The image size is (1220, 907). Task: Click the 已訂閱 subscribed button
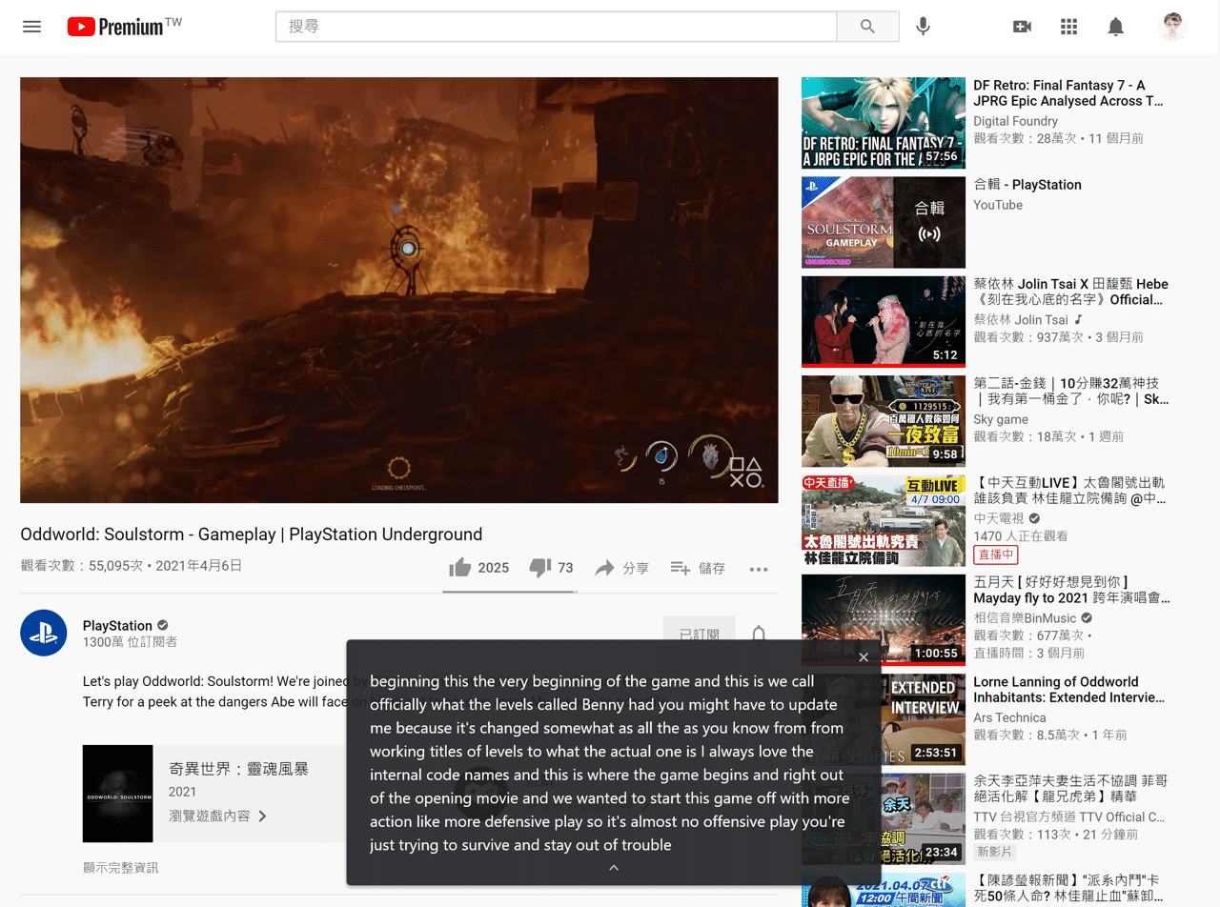[x=699, y=633]
